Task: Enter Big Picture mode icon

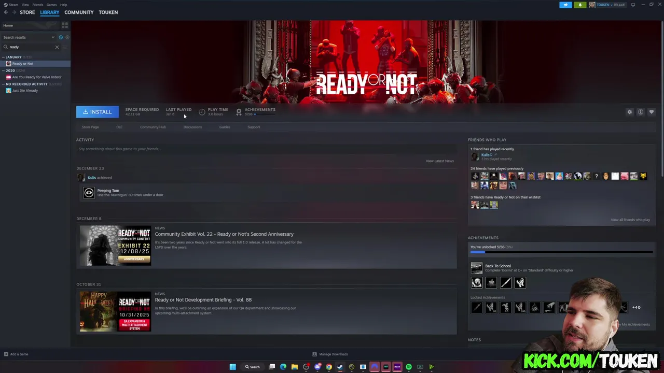Action: point(633,5)
